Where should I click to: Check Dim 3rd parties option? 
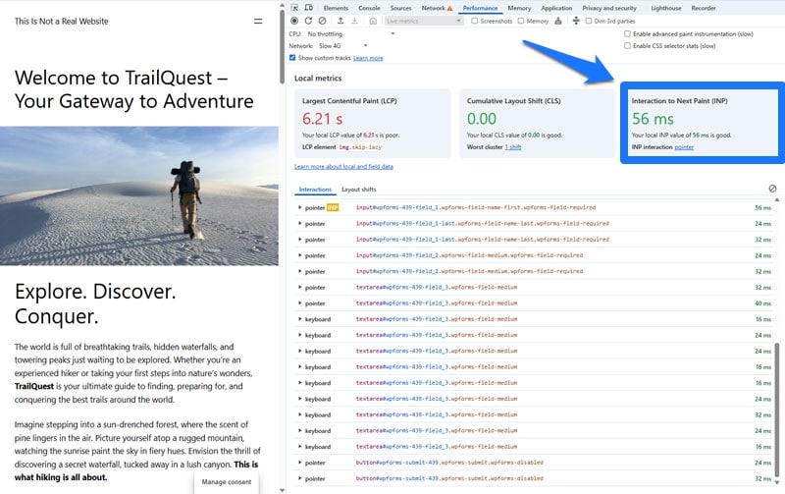point(588,21)
